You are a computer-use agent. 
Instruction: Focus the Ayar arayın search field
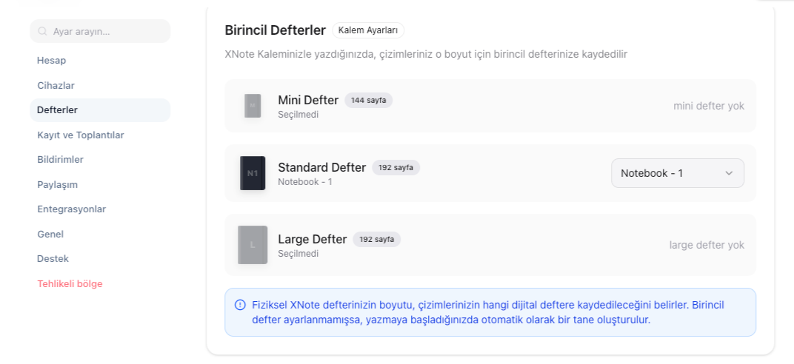click(x=100, y=31)
